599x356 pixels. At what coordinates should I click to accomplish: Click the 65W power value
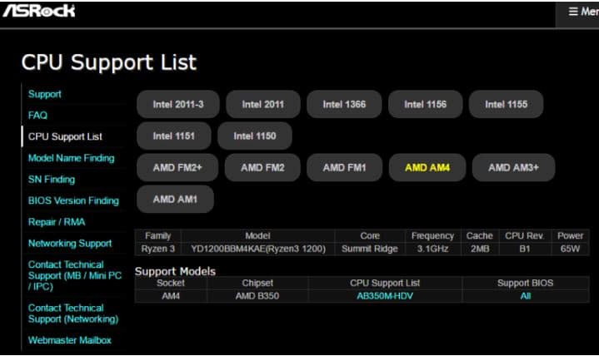click(x=570, y=249)
